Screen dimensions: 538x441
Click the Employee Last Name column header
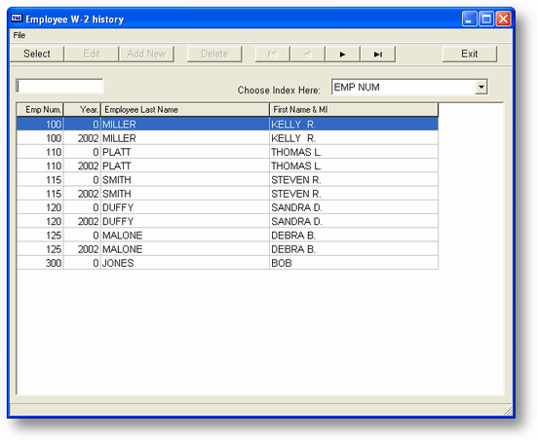(x=185, y=110)
